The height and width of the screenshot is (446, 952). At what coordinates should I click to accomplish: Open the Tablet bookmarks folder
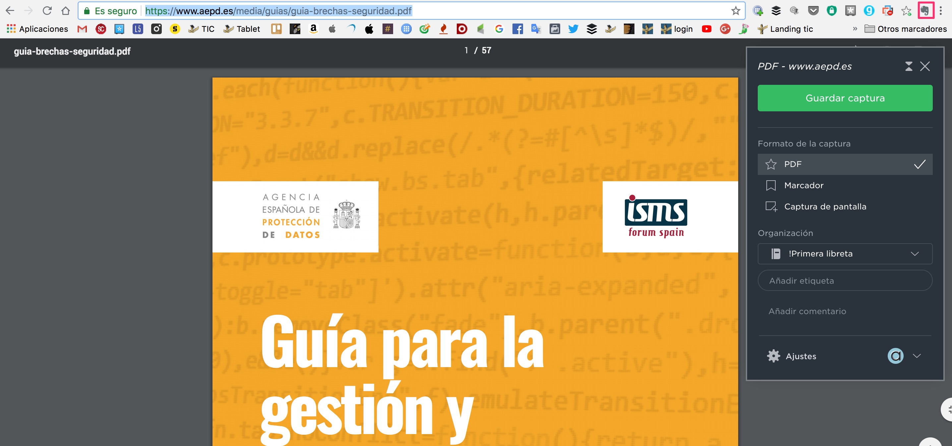pyautogui.click(x=242, y=29)
